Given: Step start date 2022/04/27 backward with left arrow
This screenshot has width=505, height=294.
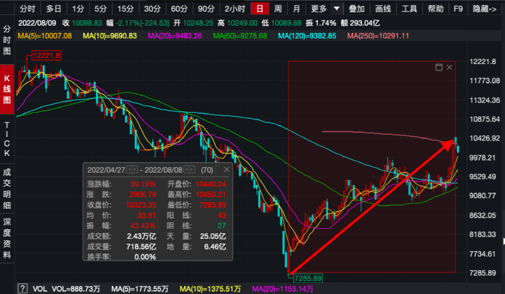Looking at the screenshot, I should [129, 169].
